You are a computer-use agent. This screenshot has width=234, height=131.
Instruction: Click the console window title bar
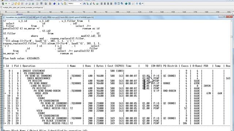(110, 17)
